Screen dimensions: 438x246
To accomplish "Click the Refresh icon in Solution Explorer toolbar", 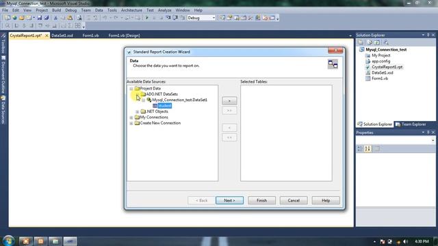I will pyautogui.click(x=377, y=42).
